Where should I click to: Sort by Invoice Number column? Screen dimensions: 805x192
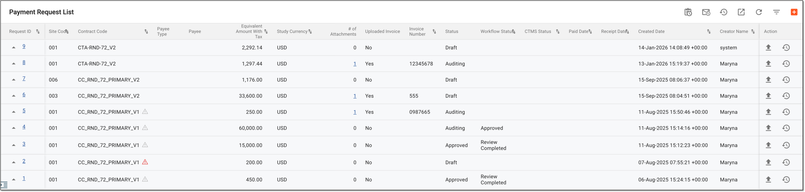434,31
